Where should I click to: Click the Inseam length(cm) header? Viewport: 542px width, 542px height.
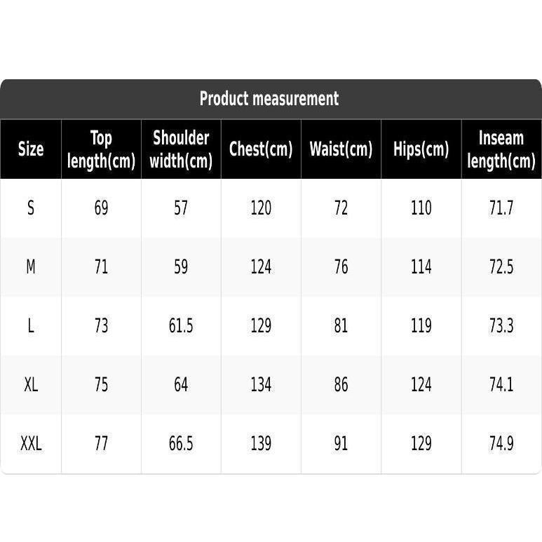[x=501, y=149]
